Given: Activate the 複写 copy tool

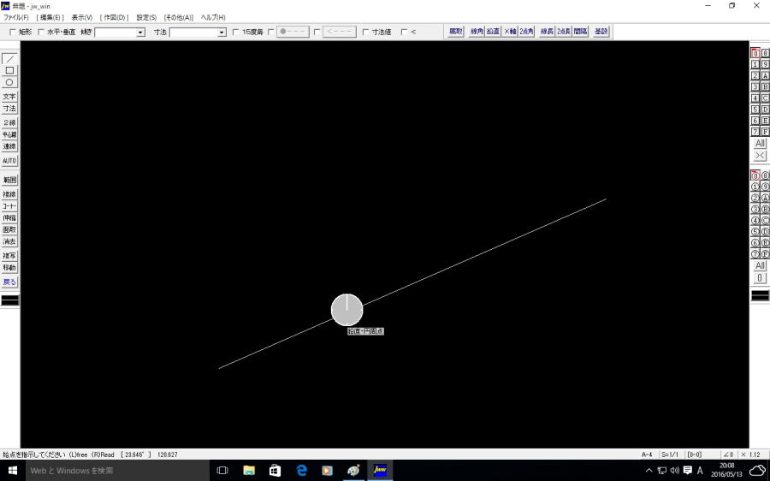Looking at the screenshot, I should (9, 256).
